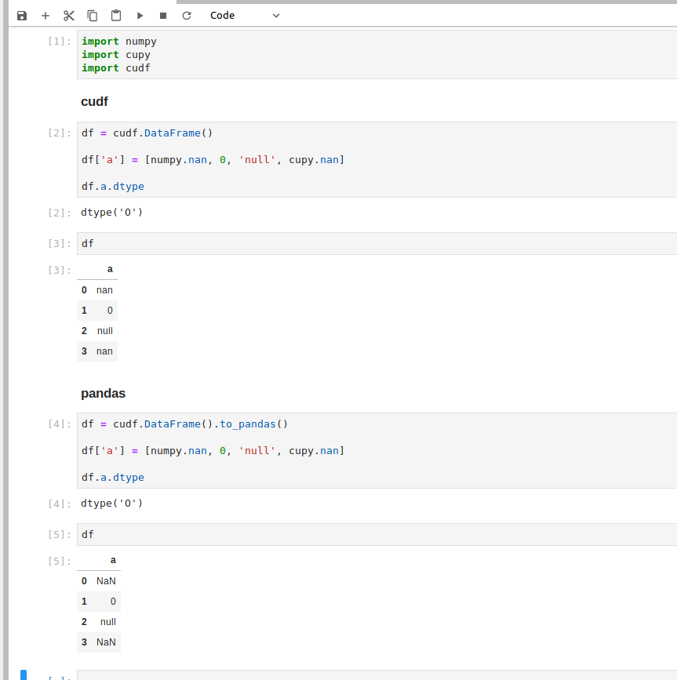Viewport: 677px width, 680px height.
Task: Select the '0' value in row 1 of cudf table
Action: coord(110,311)
